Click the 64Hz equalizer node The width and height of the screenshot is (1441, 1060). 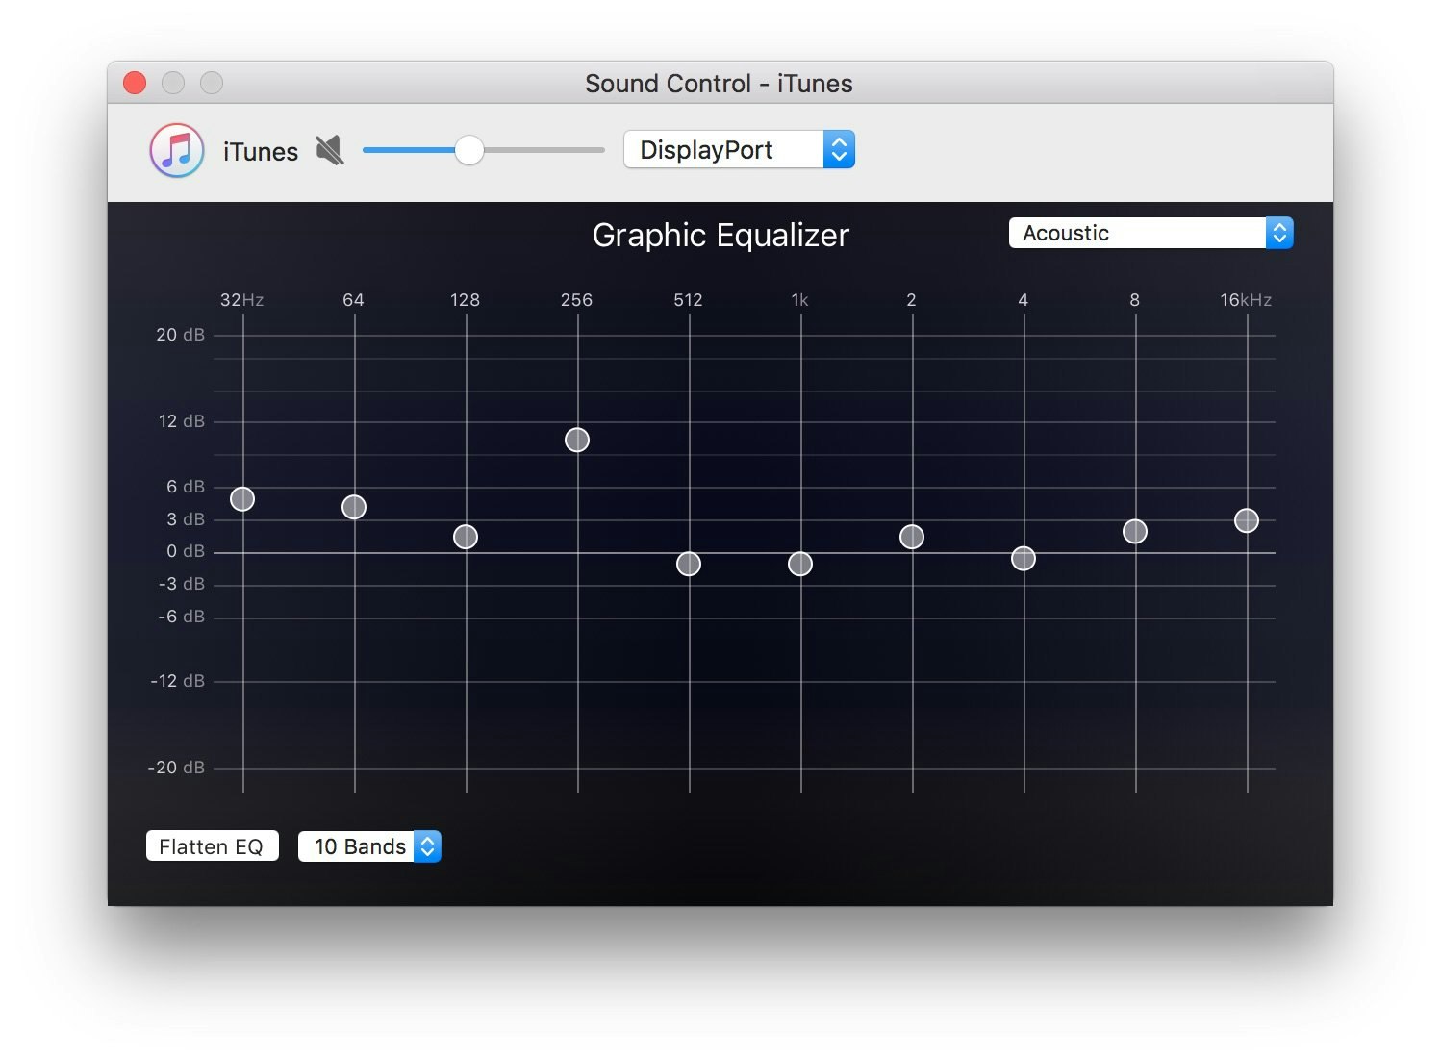[354, 507]
